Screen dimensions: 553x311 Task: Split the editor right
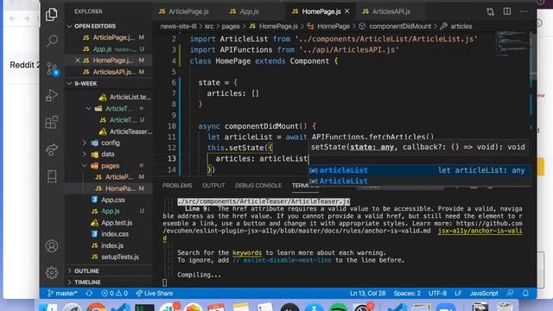point(507,11)
